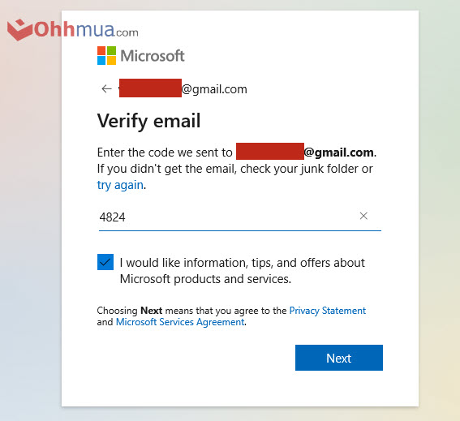Click the blue Next button
This screenshot has width=460, height=421.
click(339, 358)
